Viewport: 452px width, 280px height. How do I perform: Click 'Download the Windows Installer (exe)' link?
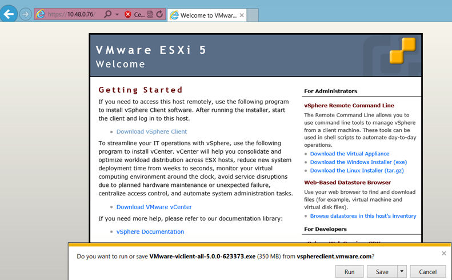359,162
